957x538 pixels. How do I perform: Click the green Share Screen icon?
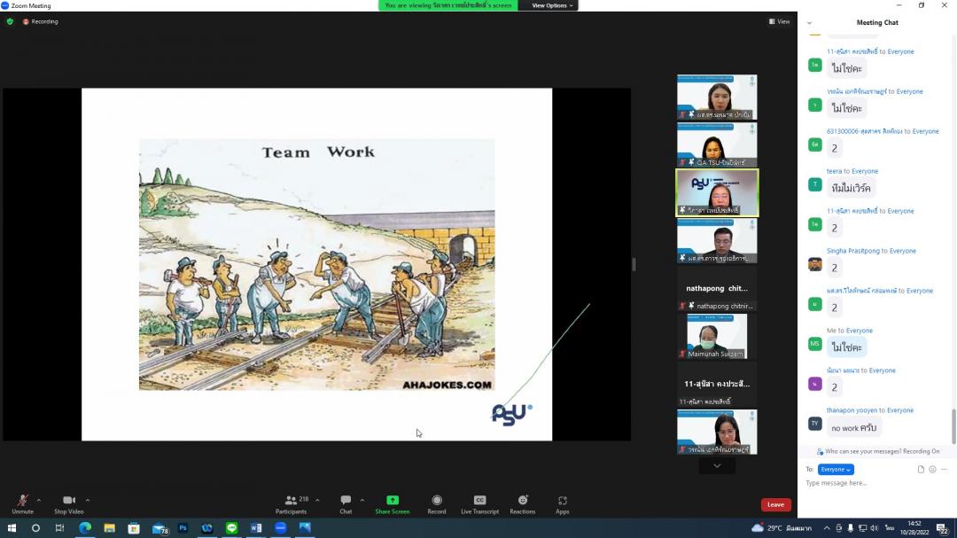[x=393, y=501]
